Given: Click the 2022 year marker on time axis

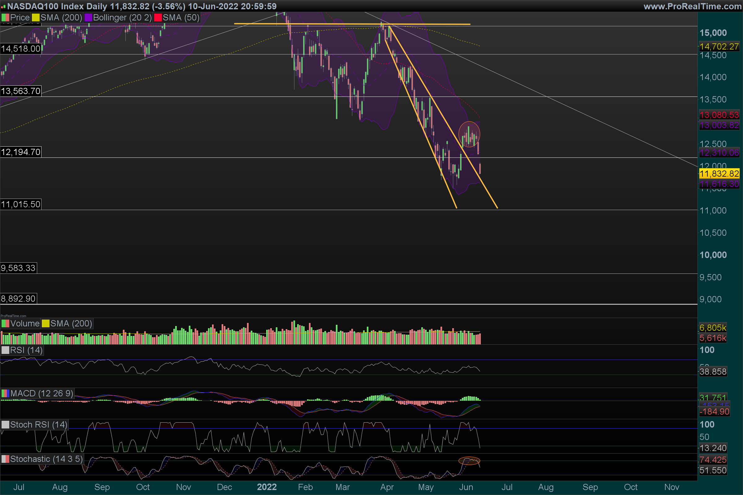Looking at the screenshot, I should 267,487.
